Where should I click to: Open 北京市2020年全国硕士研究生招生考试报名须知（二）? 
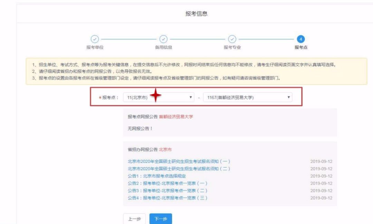179,169
